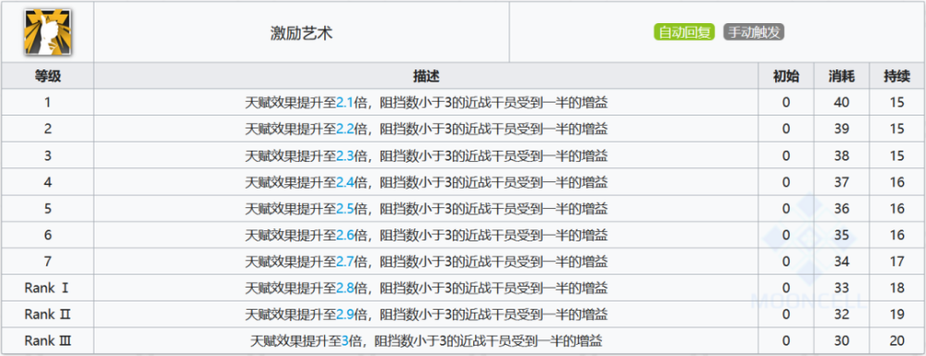Image resolution: width=926 pixels, height=356 pixels.
Task: Click the duration value 19
Action: tap(897, 314)
